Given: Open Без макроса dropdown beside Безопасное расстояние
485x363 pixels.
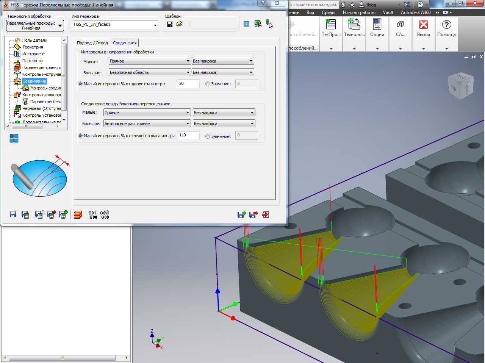Looking at the screenshot, I should [224, 124].
